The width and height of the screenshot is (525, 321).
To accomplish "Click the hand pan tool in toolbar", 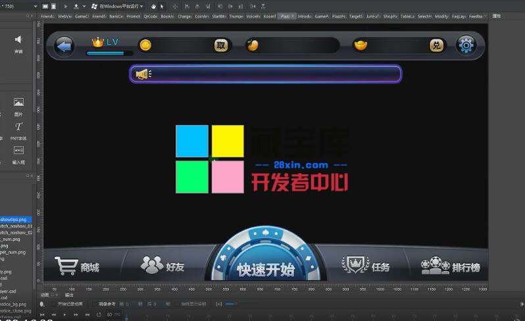I will click(153, 7).
